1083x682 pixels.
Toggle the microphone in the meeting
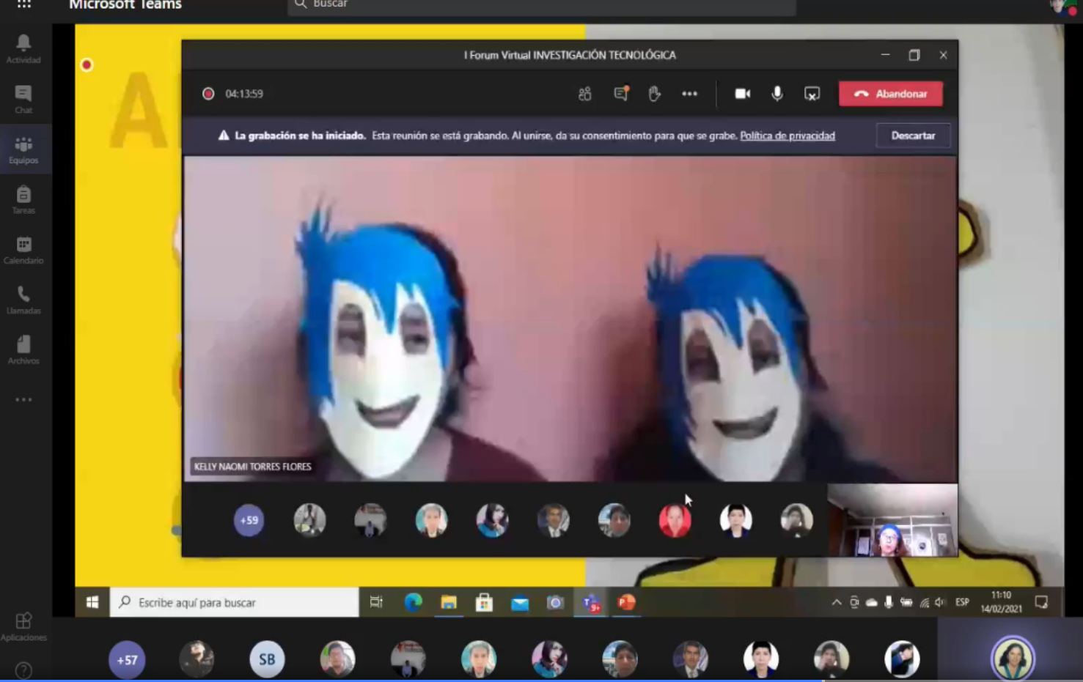[x=777, y=94]
